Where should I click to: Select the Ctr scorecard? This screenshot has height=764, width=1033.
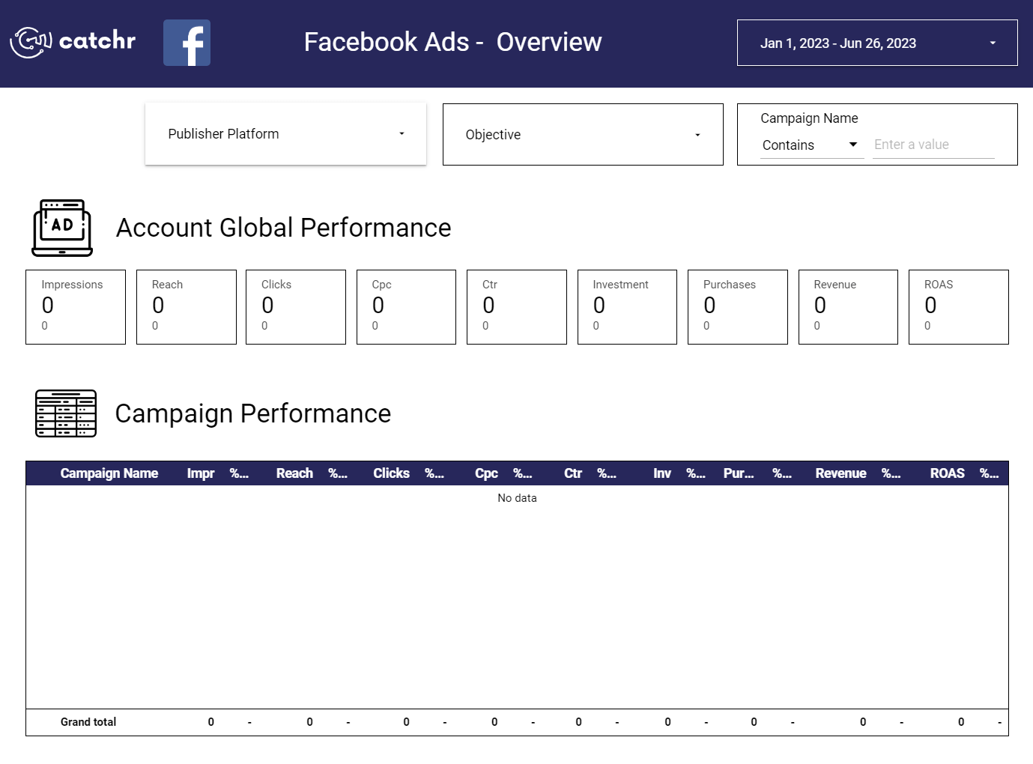[517, 307]
